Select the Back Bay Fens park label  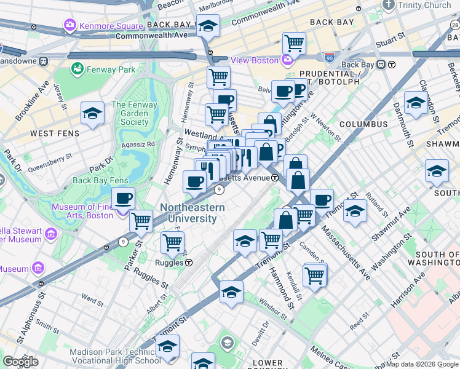pyautogui.click(x=100, y=180)
